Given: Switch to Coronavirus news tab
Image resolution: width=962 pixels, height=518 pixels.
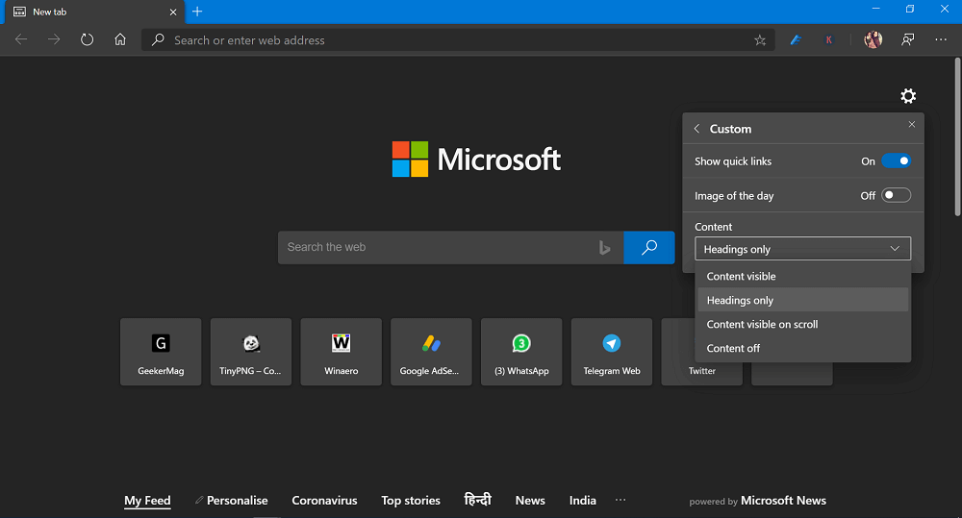Looking at the screenshot, I should 324,501.
